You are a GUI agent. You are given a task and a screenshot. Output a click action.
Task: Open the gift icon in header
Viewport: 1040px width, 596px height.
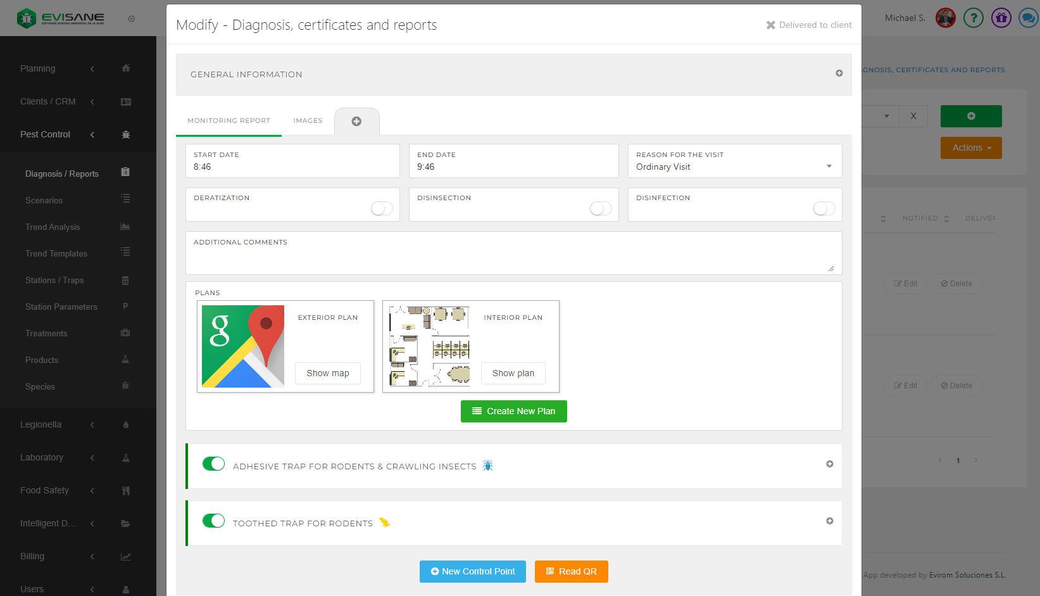(1001, 18)
